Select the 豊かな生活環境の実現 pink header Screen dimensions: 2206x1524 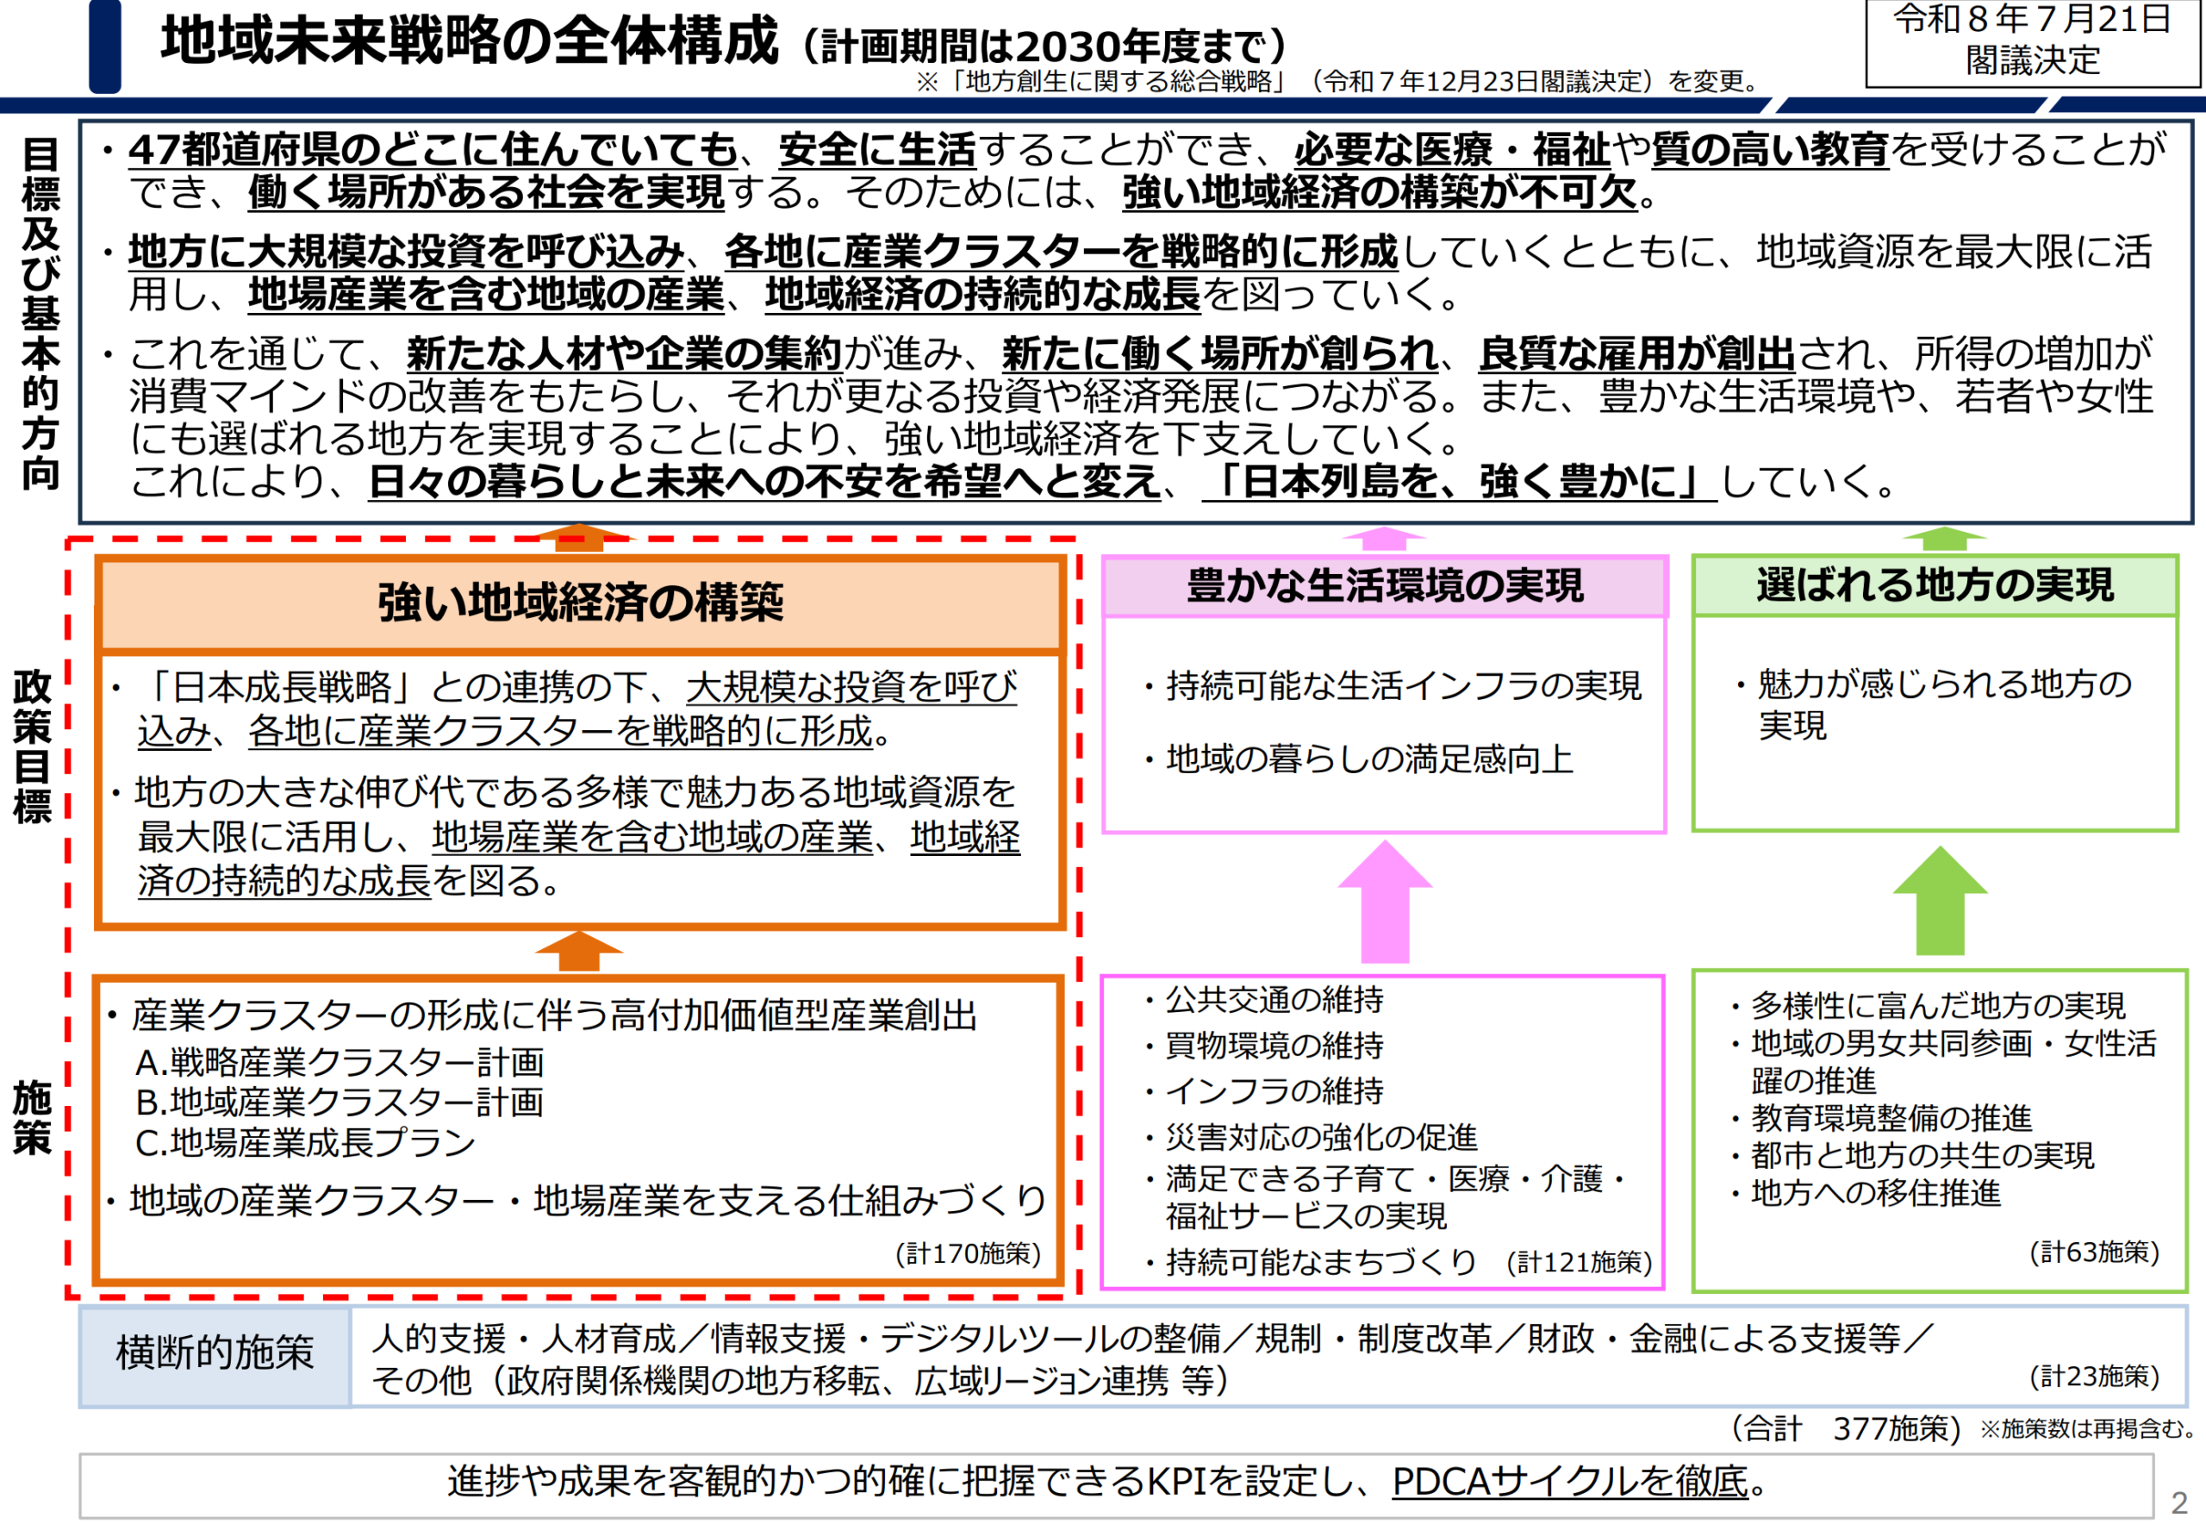coord(1384,585)
